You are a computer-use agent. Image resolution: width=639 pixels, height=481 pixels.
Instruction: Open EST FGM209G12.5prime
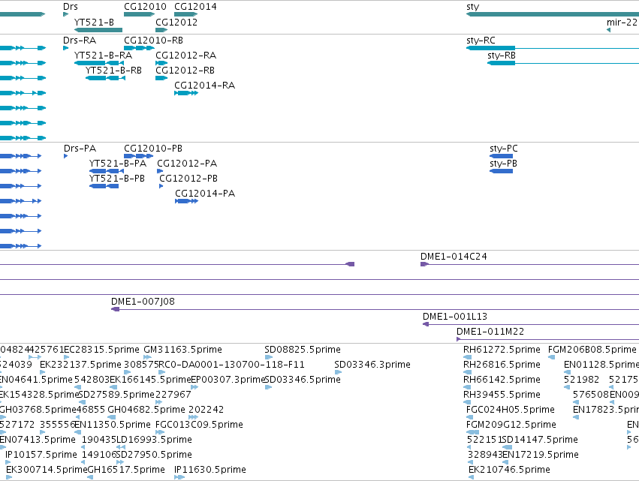(511, 425)
